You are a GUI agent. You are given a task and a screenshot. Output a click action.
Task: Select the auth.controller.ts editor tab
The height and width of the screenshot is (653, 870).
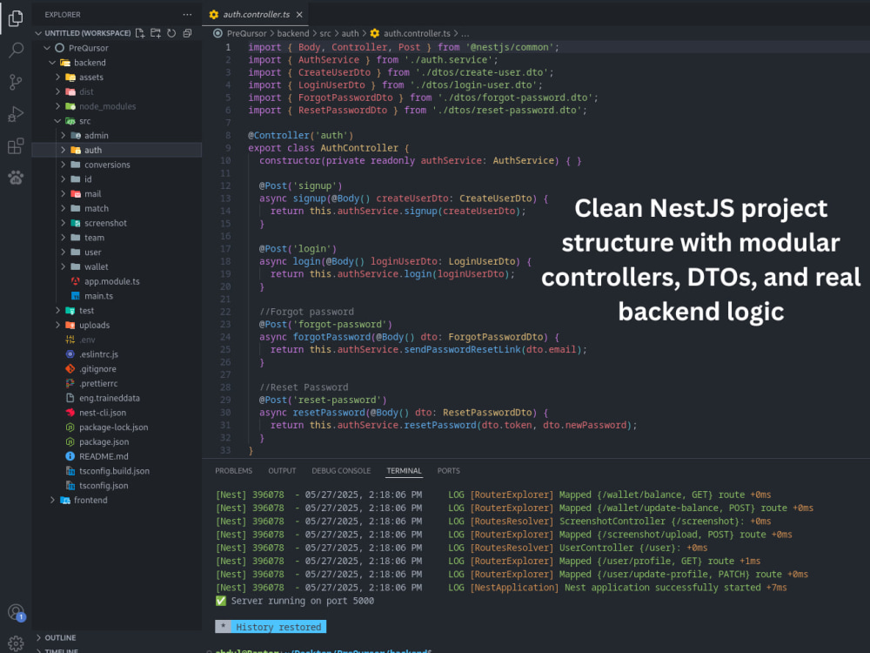point(256,15)
